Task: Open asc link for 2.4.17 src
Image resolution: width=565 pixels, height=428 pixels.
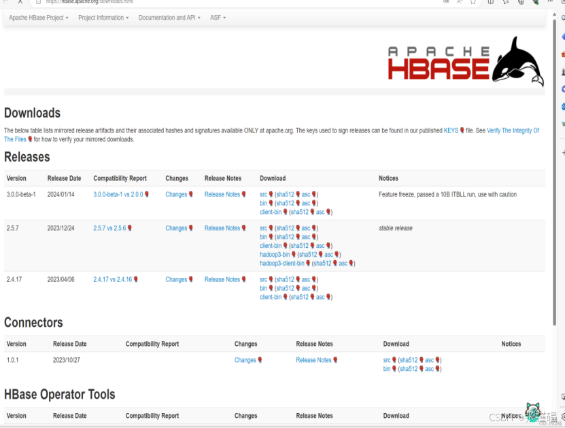Action: click(x=306, y=279)
